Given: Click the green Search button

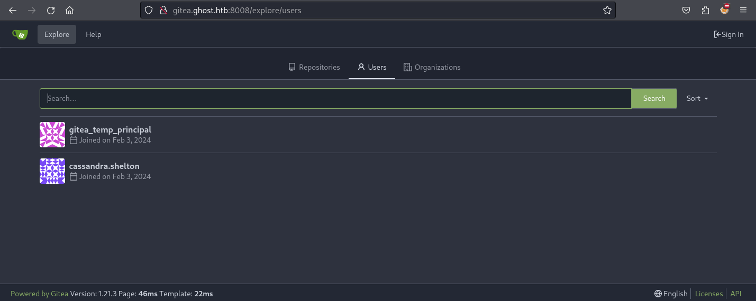Looking at the screenshot, I should (654, 98).
